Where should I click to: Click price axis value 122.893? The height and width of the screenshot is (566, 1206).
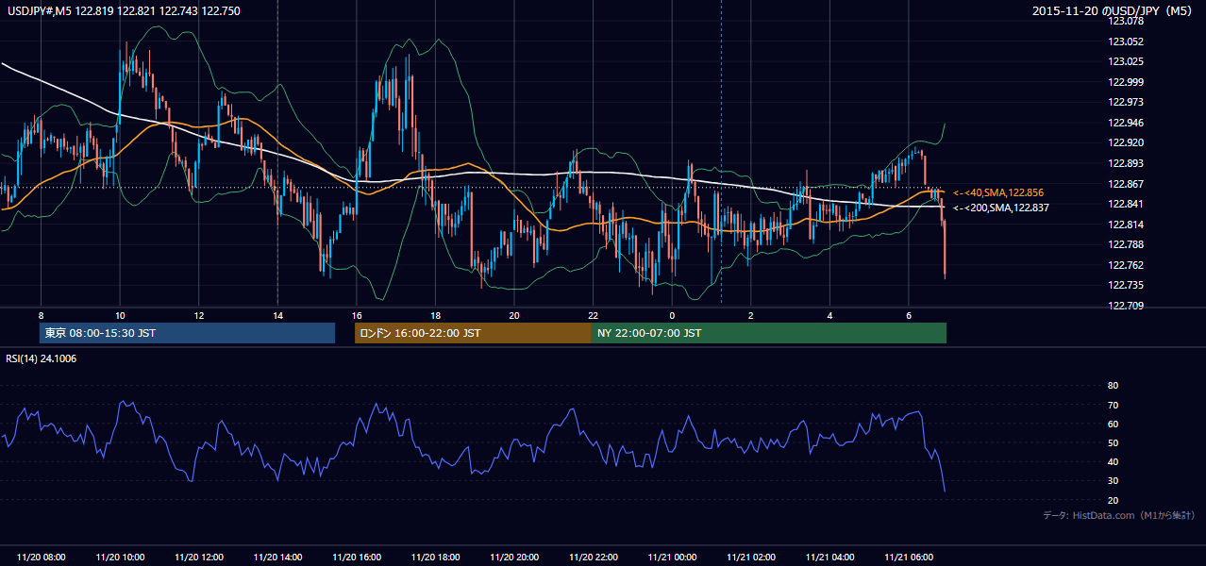tap(1127, 163)
